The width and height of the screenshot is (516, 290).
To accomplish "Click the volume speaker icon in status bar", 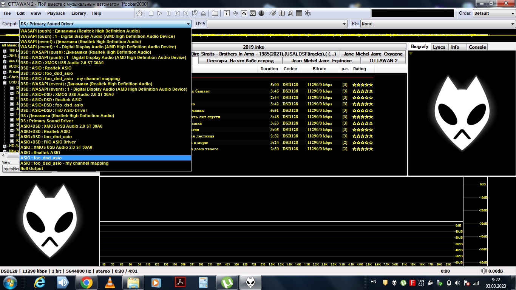I will point(484,271).
